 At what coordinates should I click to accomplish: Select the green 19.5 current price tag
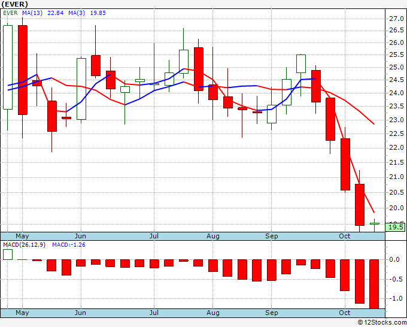point(396,227)
